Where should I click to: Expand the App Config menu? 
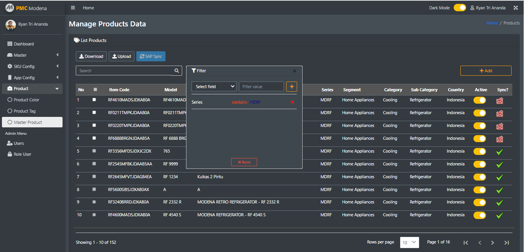pyautogui.click(x=32, y=78)
